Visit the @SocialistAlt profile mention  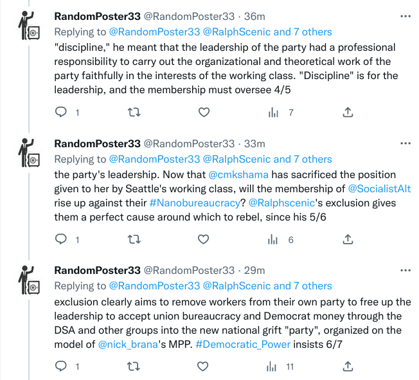click(x=382, y=189)
